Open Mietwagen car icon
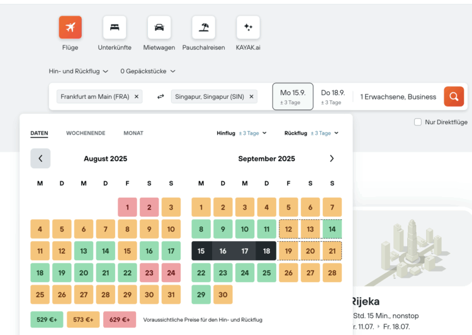 pyautogui.click(x=159, y=28)
